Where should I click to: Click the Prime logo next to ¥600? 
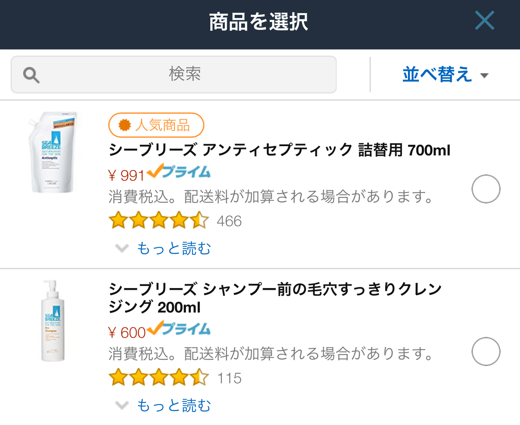pyautogui.click(x=179, y=329)
